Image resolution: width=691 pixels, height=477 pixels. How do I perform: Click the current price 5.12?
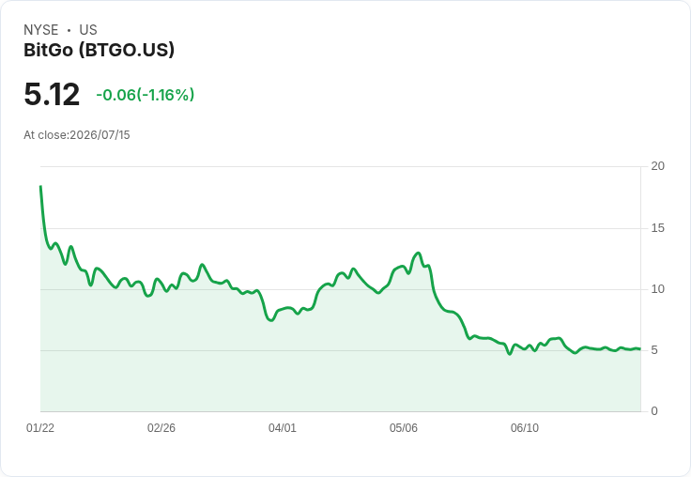pyautogui.click(x=52, y=94)
